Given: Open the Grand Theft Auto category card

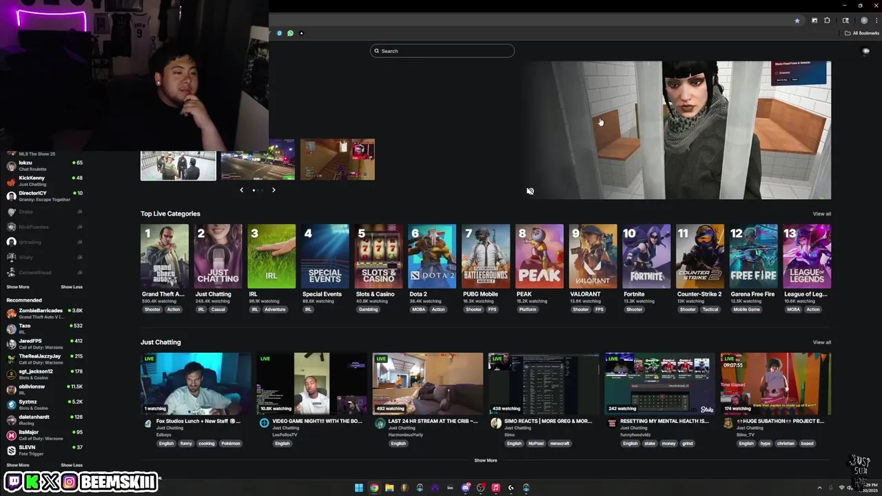Looking at the screenshot, I should click(165, 256).
